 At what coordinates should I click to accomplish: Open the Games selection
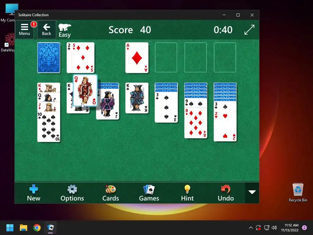pyautogui.click(x=149, y=193)
